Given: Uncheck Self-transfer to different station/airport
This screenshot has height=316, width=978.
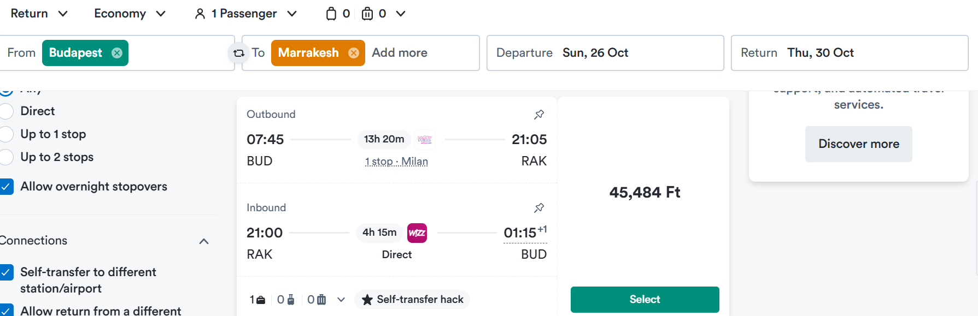Looking at the screenshot, I should 7,272.
